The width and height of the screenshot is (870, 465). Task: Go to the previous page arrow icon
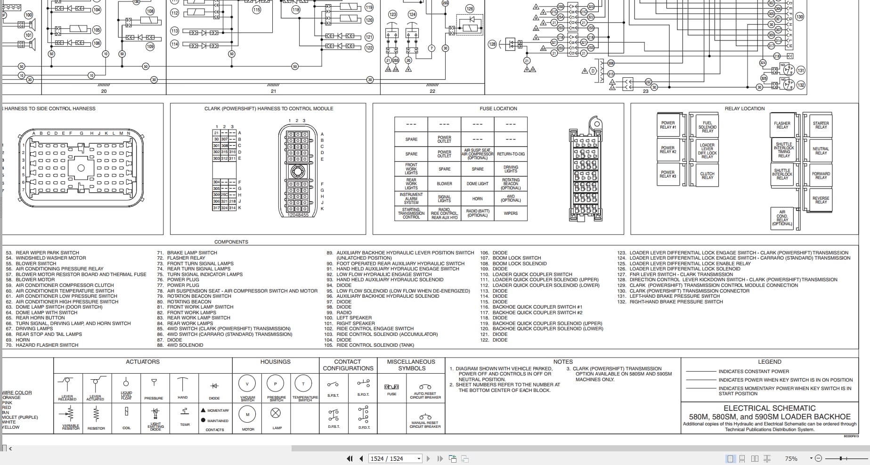(361, 458)
